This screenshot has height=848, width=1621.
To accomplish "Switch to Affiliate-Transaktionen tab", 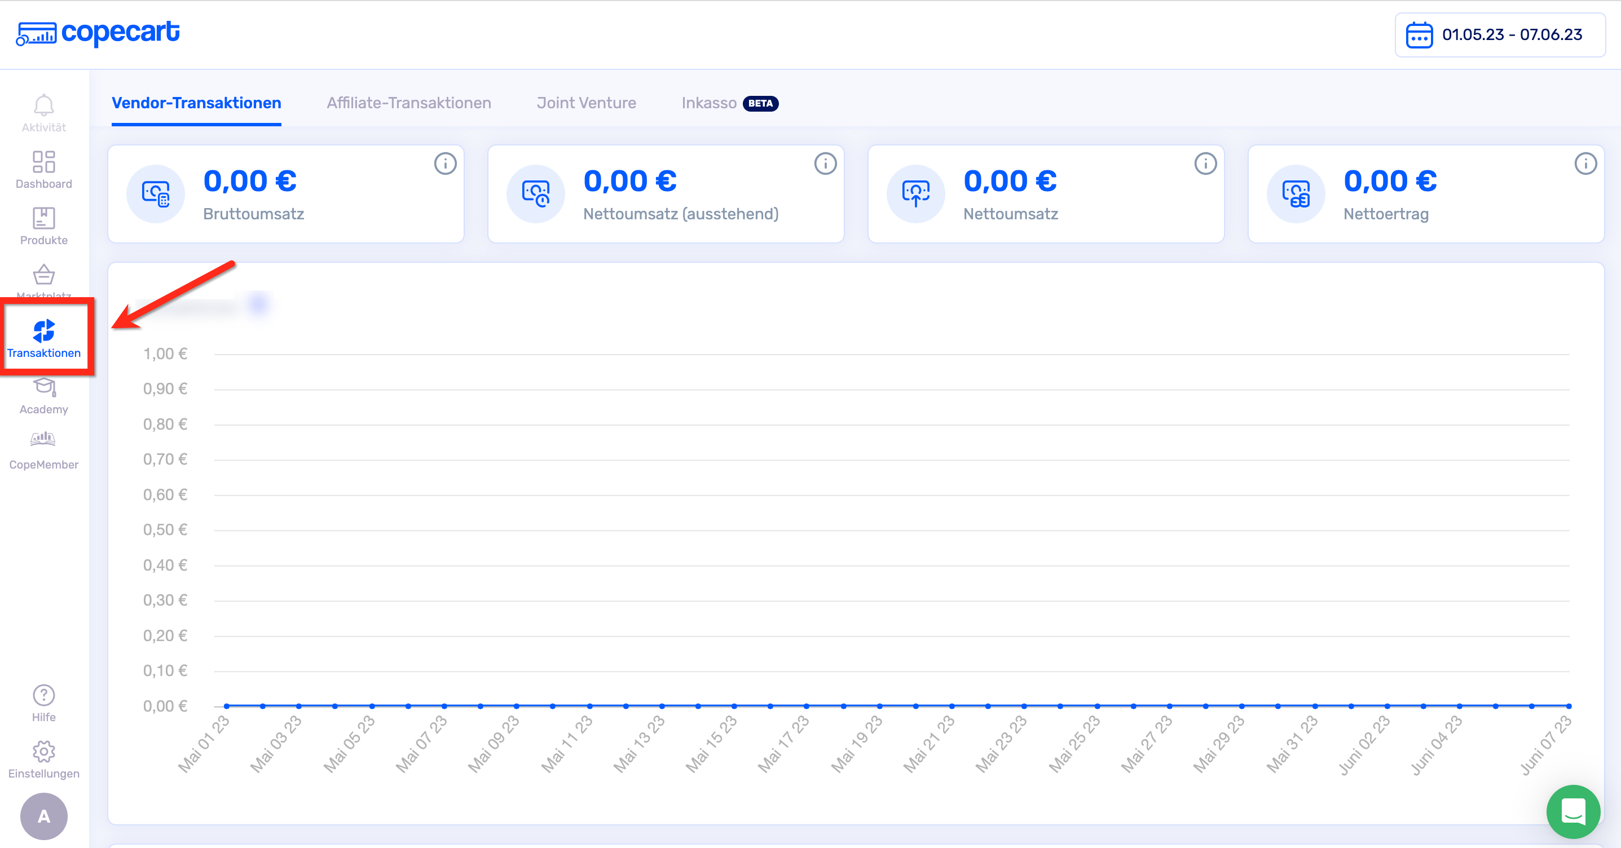I will [408, 103].
